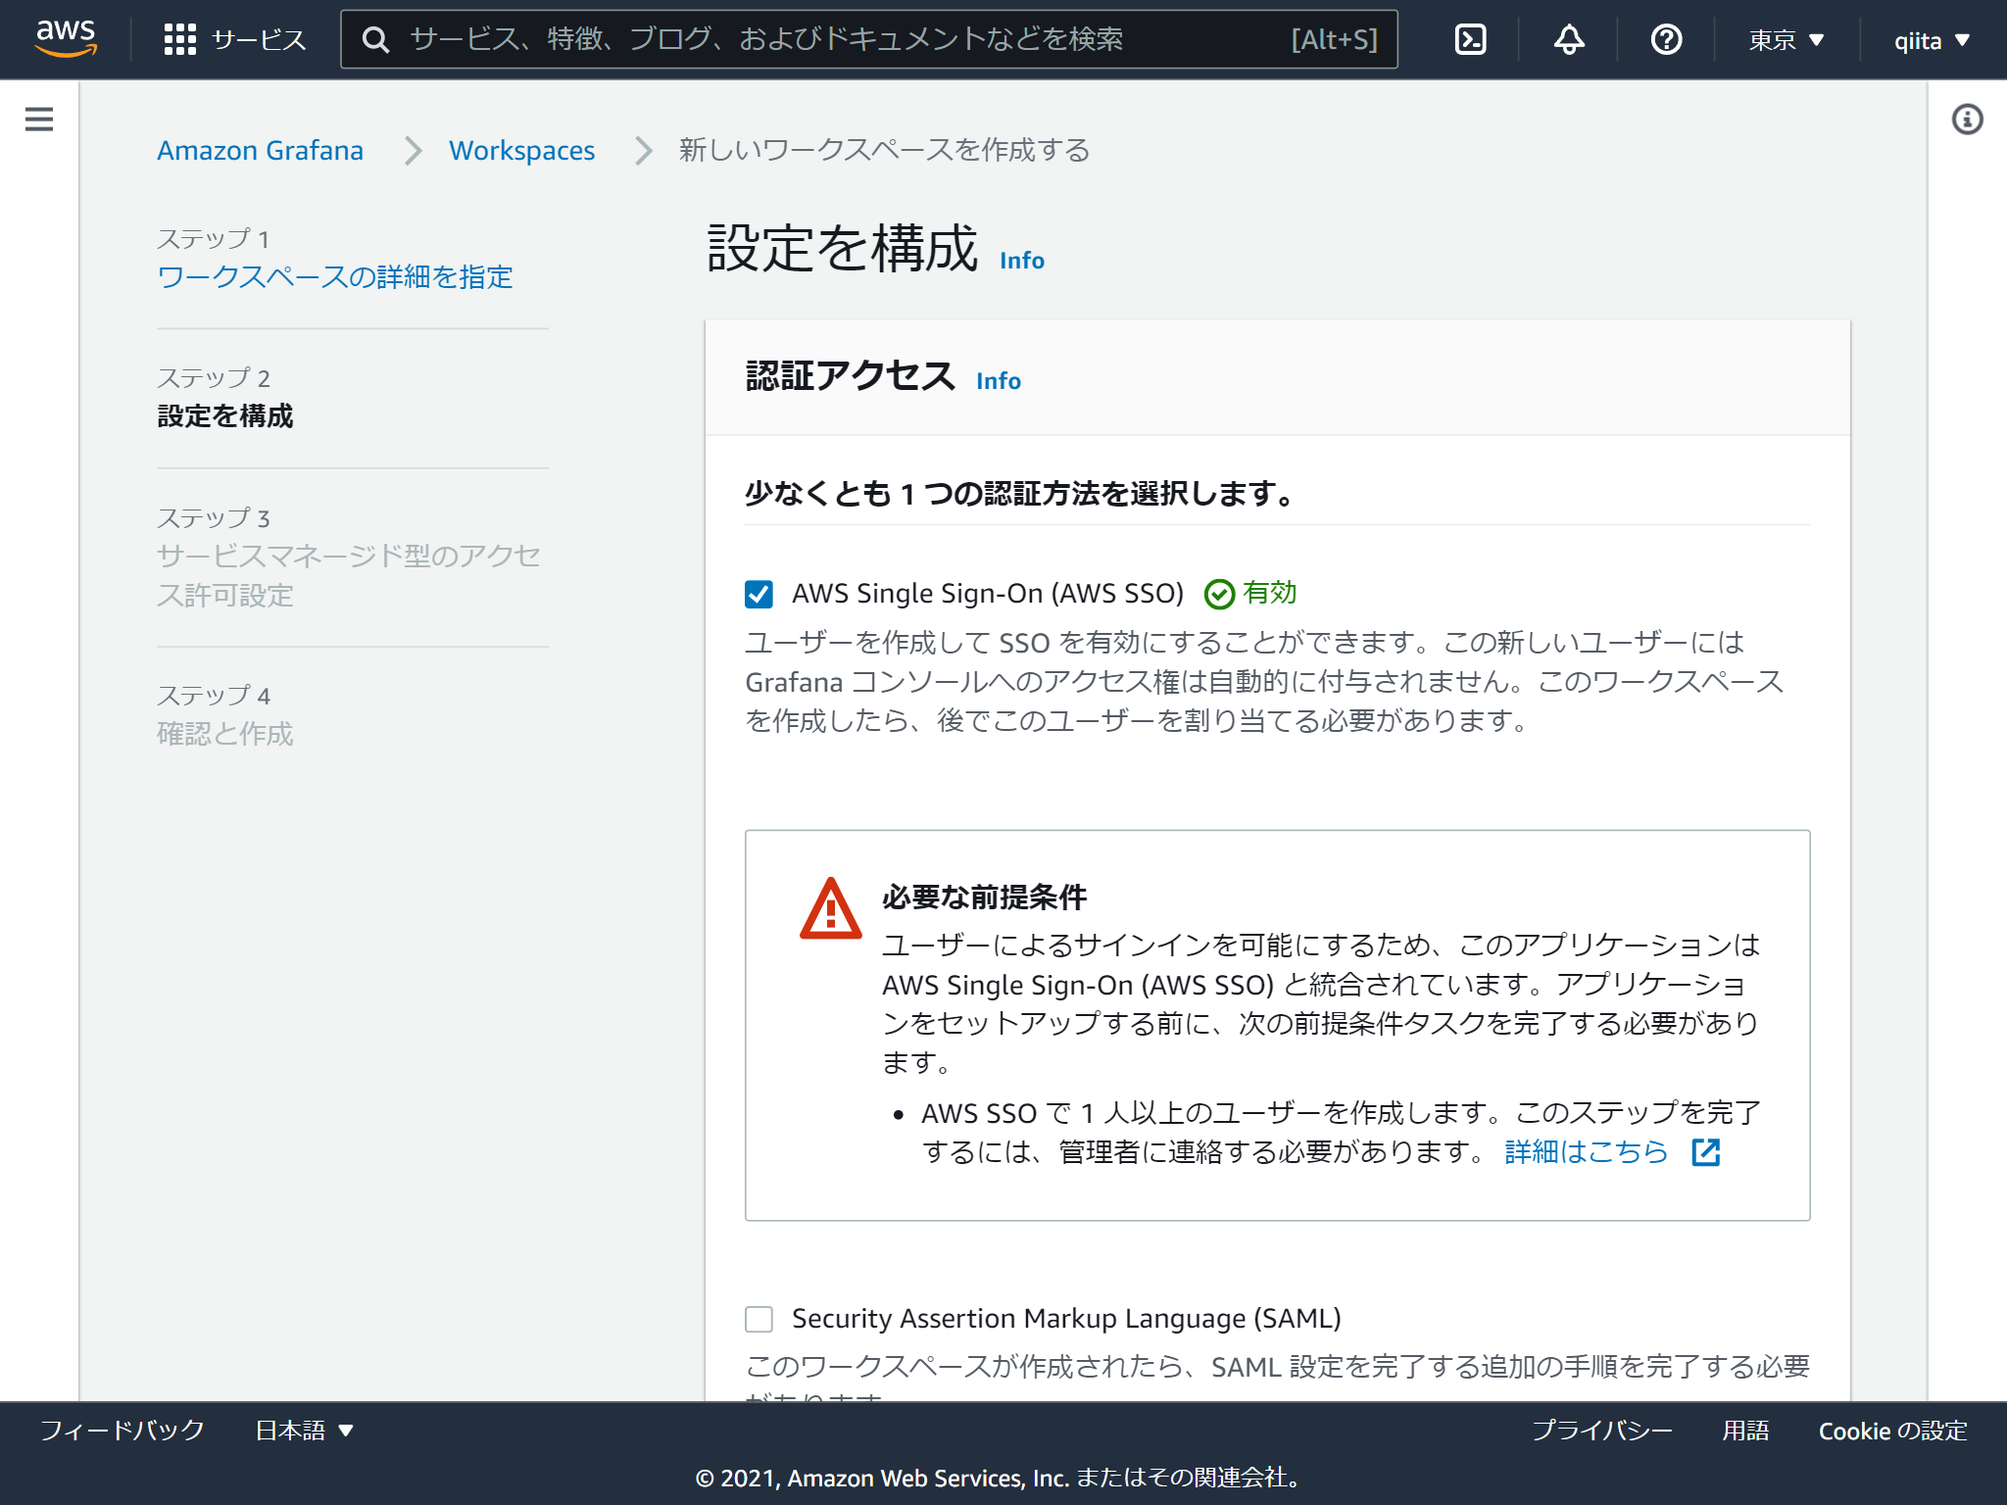Open the notifications bell icon

pos(1569,39)
